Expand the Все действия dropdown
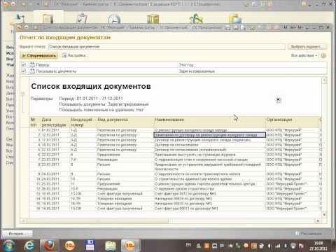 point(304,55)
